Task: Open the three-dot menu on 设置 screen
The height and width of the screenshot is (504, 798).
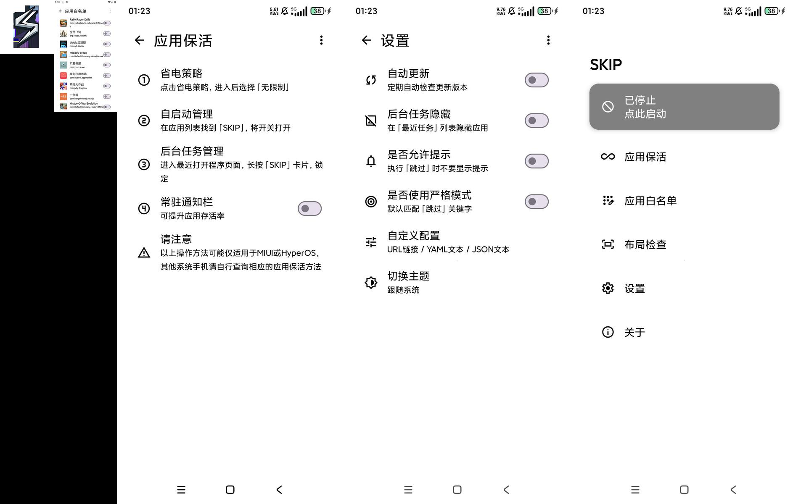Action: (x=548, y=40)
